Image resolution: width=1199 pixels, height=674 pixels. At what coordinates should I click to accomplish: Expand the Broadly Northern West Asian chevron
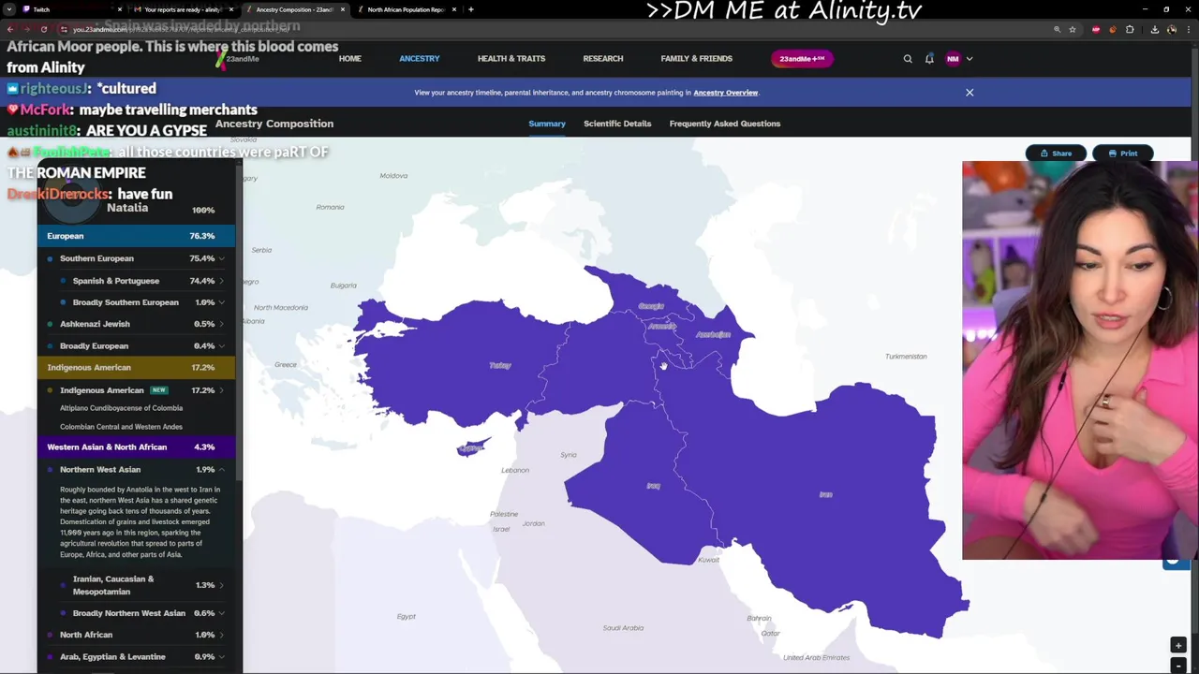222,613
